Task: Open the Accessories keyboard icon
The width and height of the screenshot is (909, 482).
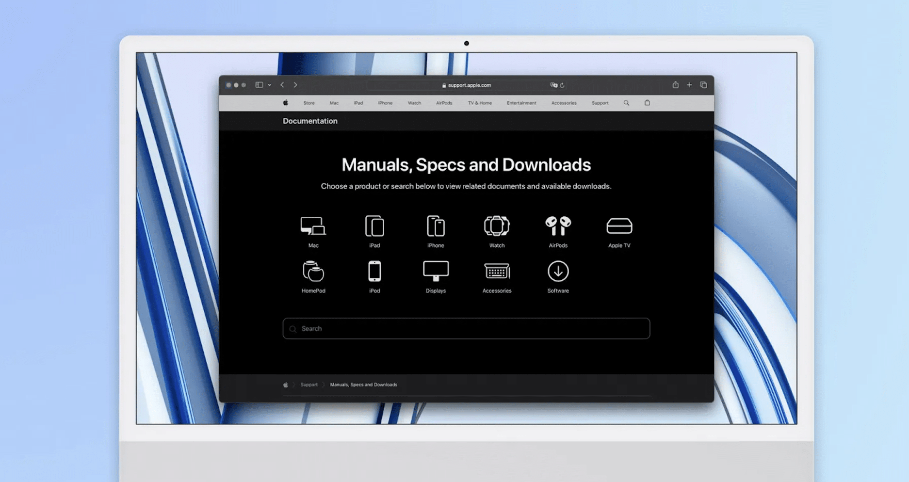Action: point(497,272)
